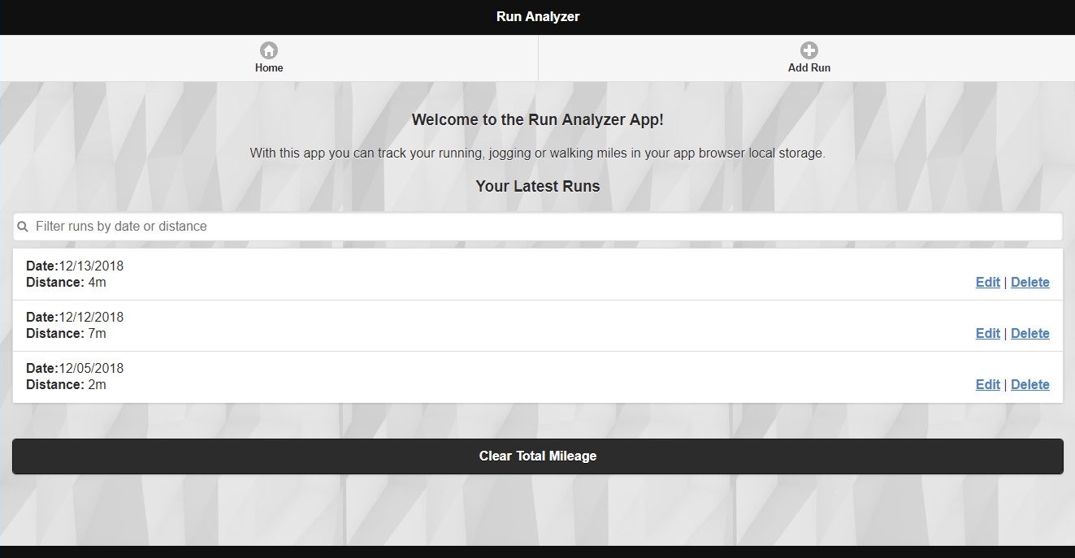Click the Add Run plus icon
Screen dimensions: 1075x558
coord(809,50)
